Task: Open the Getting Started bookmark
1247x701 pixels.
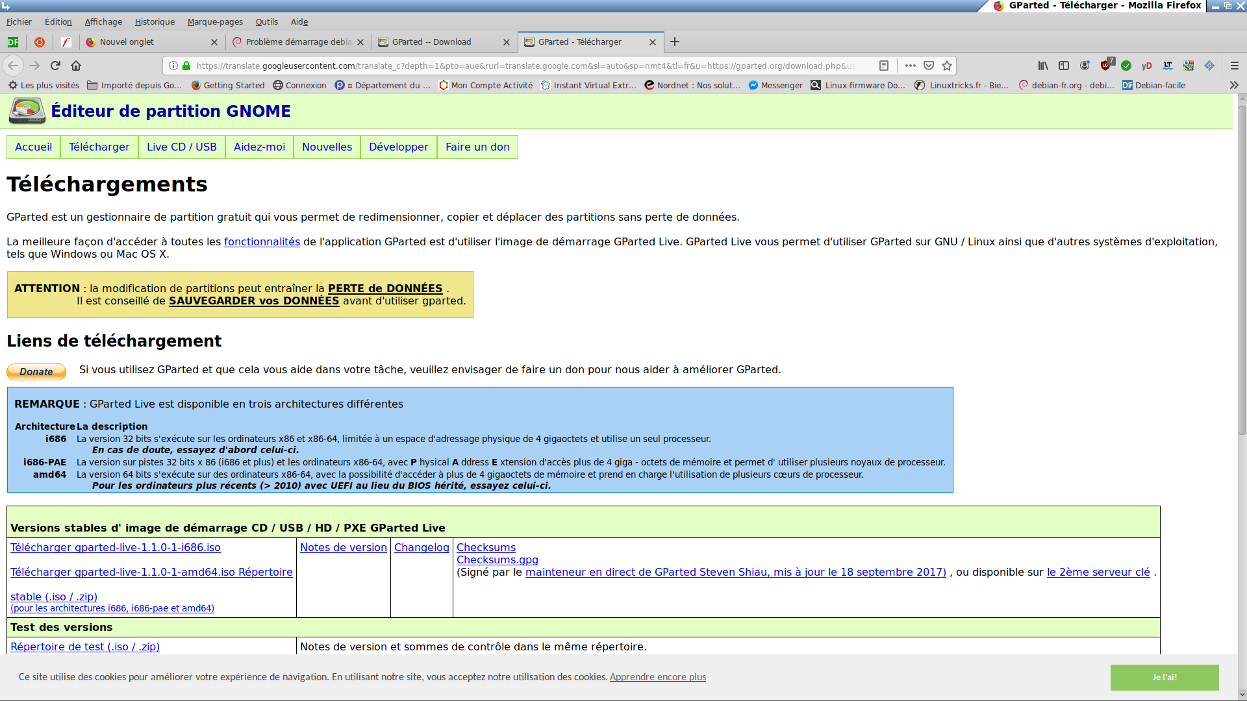Action: (228, 85)
